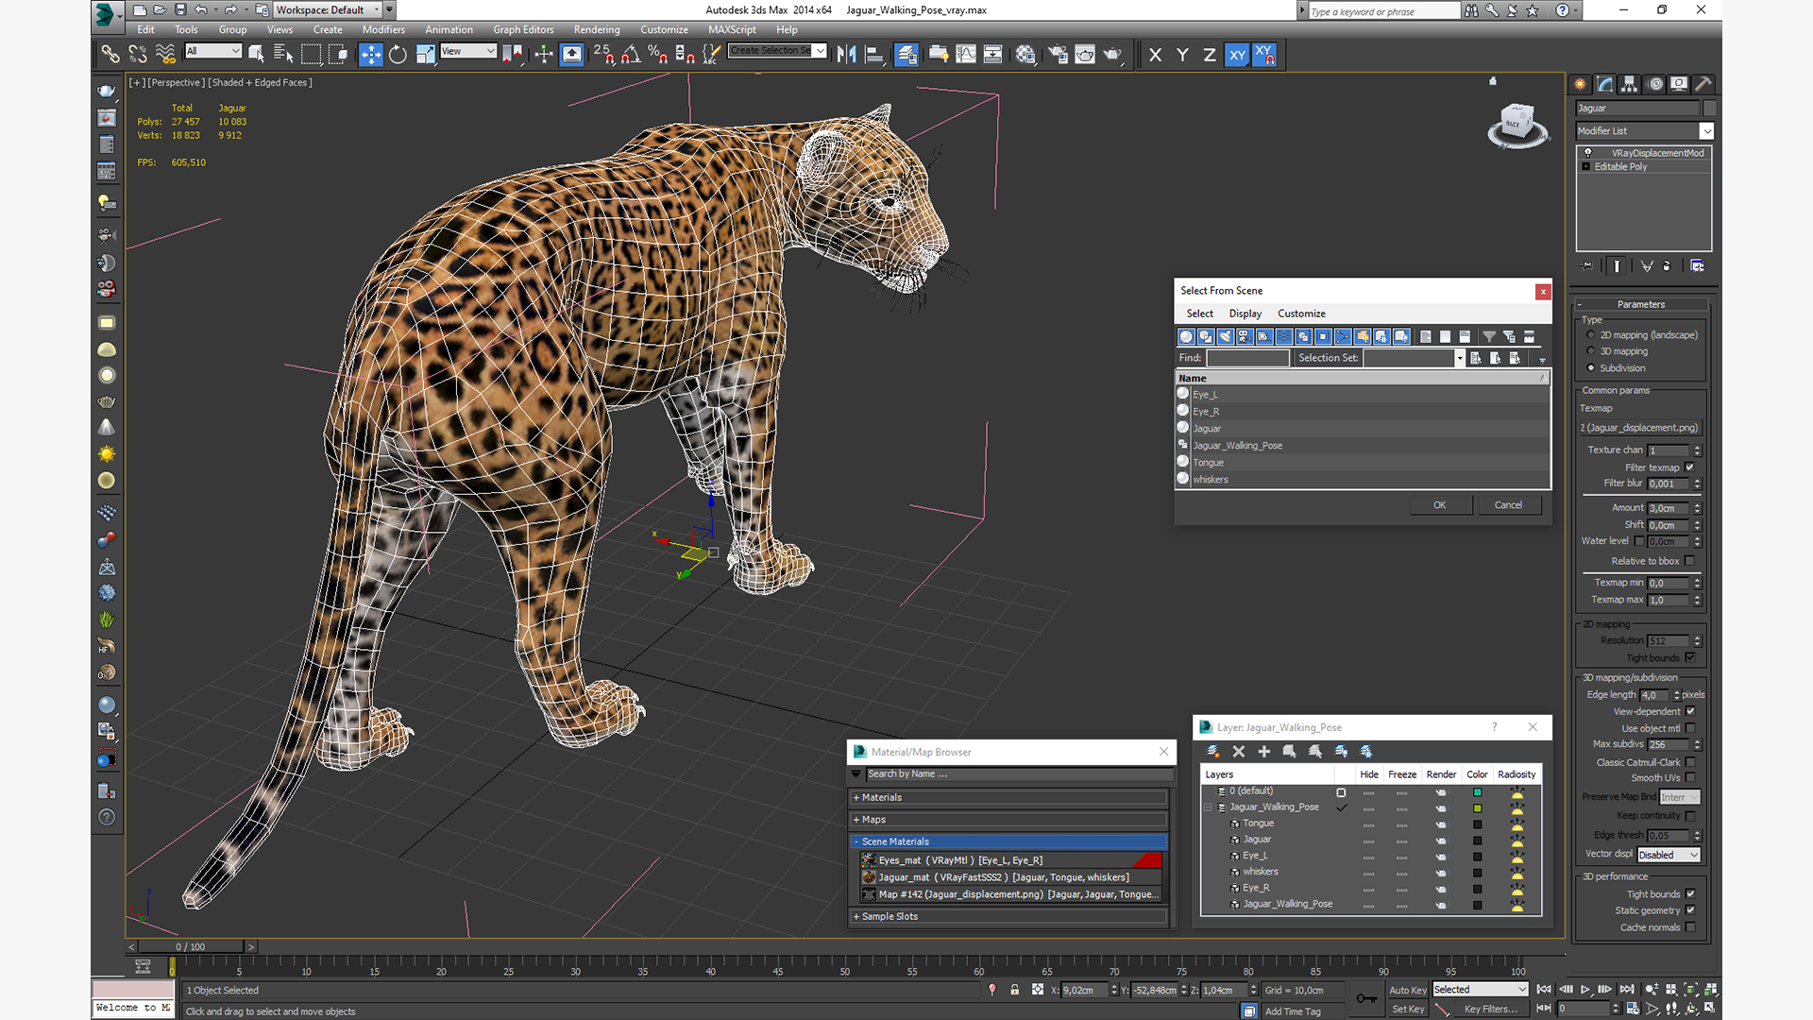Open the MAXScript menu
1813x1020 pixels.
pyautogui.click(x=732, y=29)
